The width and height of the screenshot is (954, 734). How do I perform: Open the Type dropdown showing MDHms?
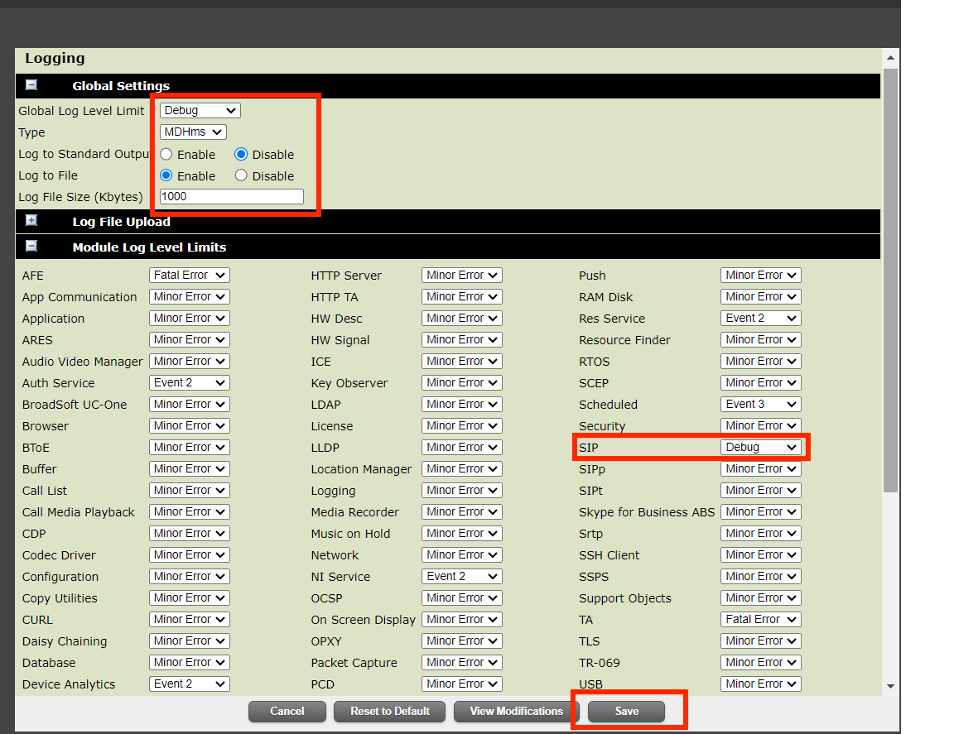tap(193, 132)
